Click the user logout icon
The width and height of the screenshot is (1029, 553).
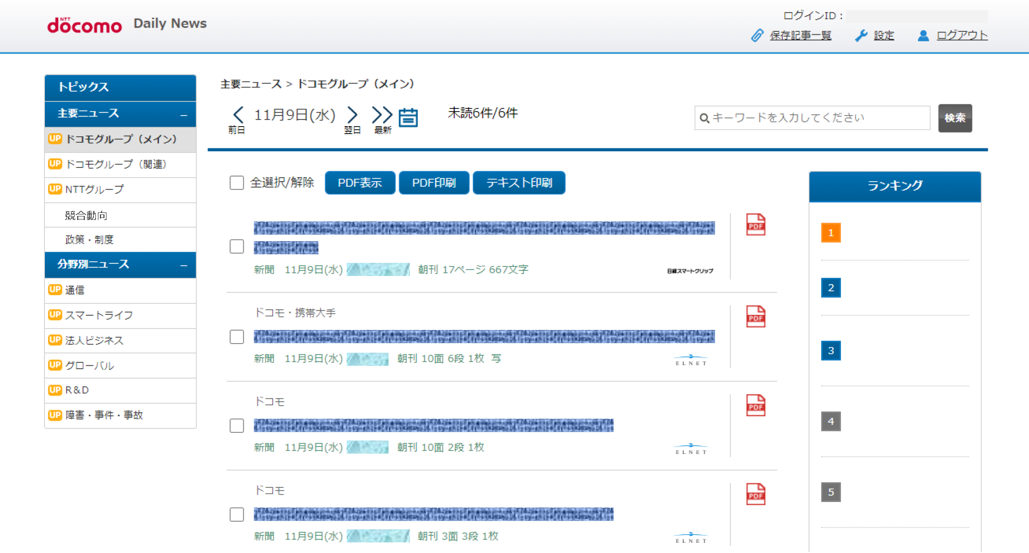point(923,35)
